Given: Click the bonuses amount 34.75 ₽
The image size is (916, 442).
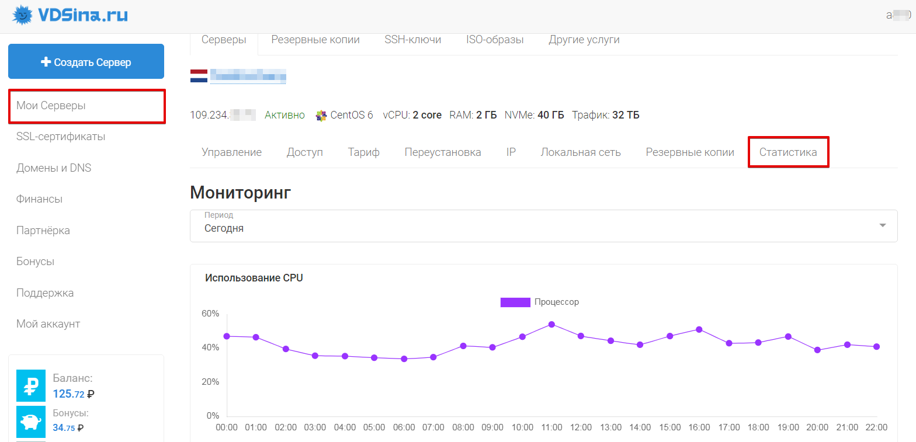Looking at the screenshot, I should 68,427.
